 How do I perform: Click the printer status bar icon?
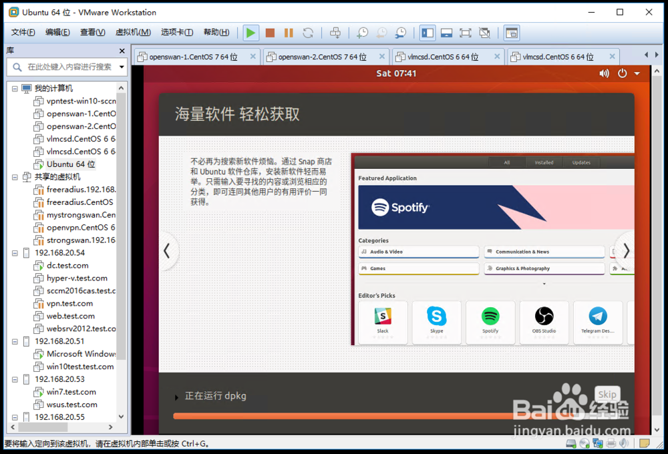[x=611, y=443]
